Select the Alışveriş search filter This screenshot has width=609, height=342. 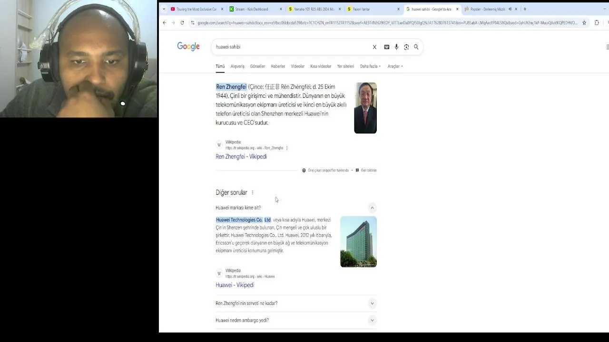(x=237, y=66)
